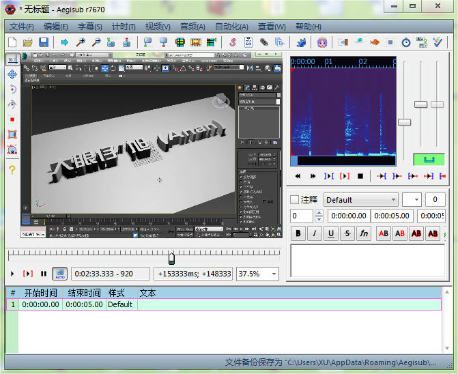Select the drag subtitles move tool

tap(12, 74)
